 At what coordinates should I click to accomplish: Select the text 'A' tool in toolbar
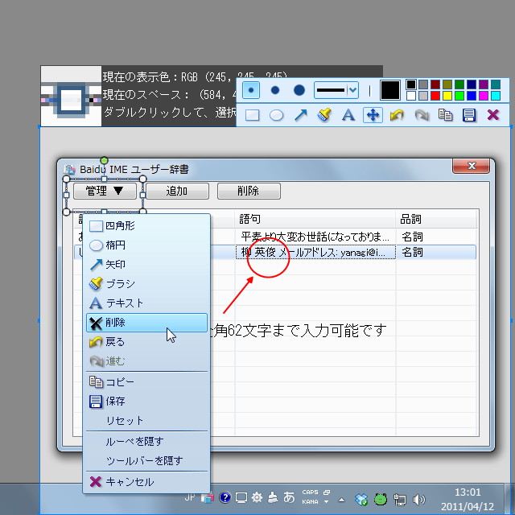[x=348, y=115]
